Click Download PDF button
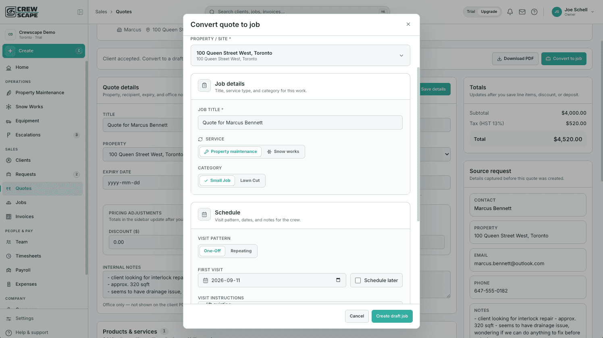Screen dimensions: 603x338 (515, 59)
